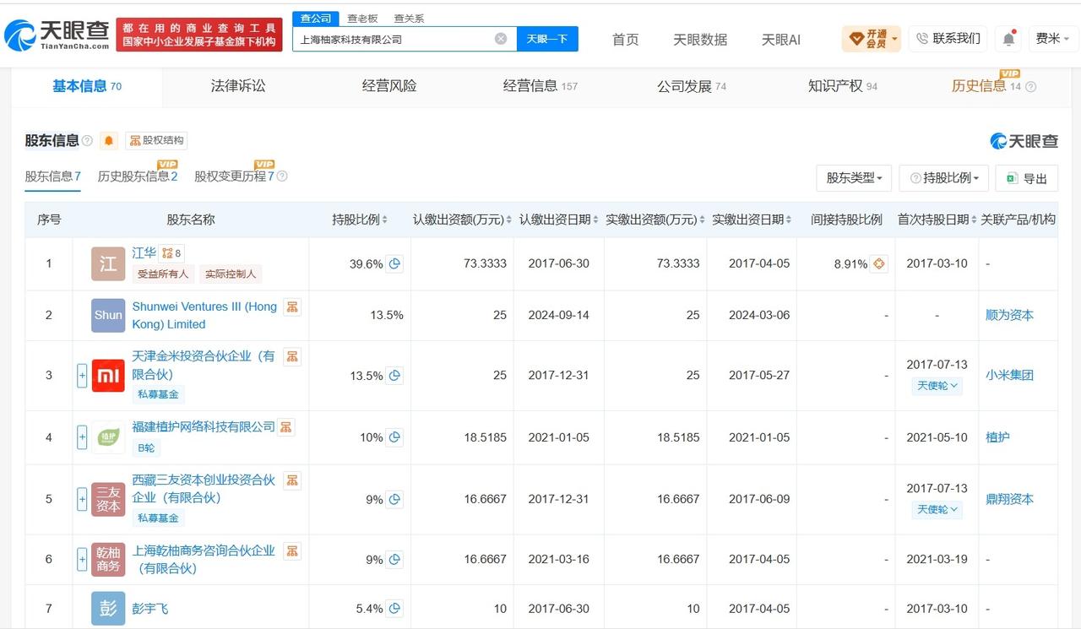This screenshot has width=1081, height=629.
Task: Click 植护 logo thumbnail
Action: 108,437
